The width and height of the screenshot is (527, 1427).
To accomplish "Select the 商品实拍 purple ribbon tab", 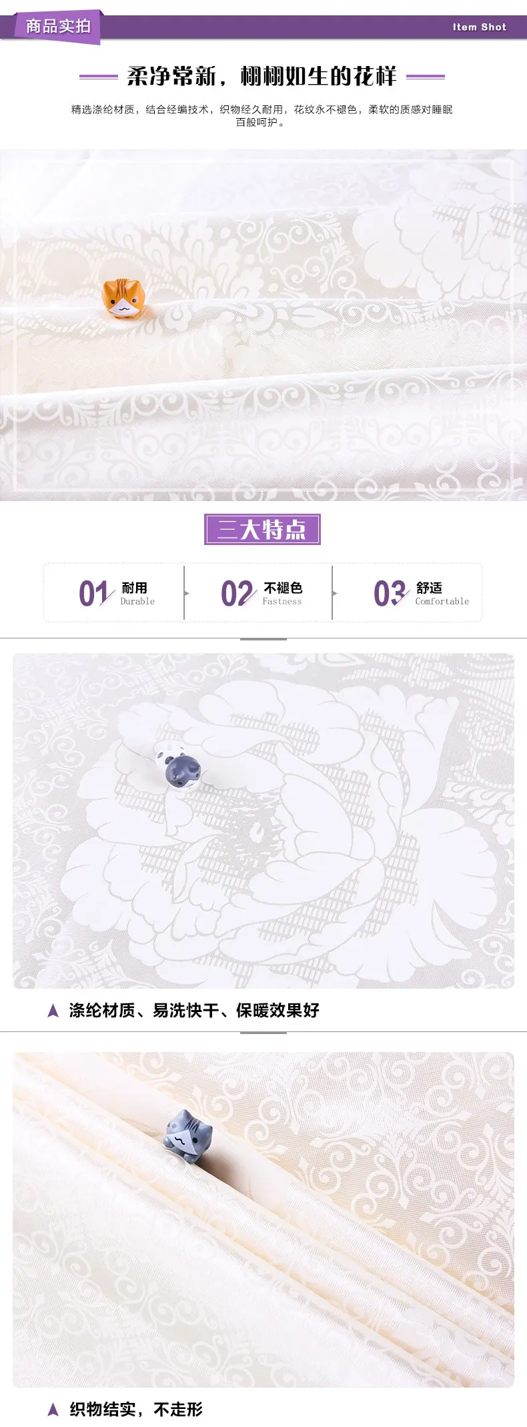I will 59,27.
